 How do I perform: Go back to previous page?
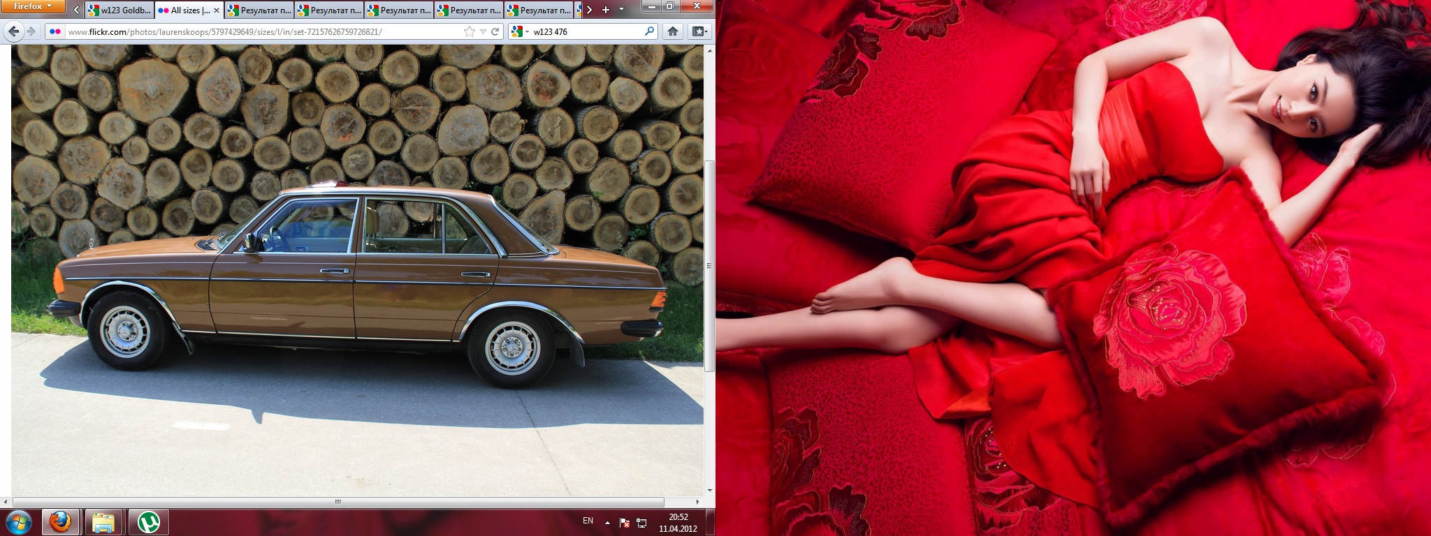[x=13, y=31]
